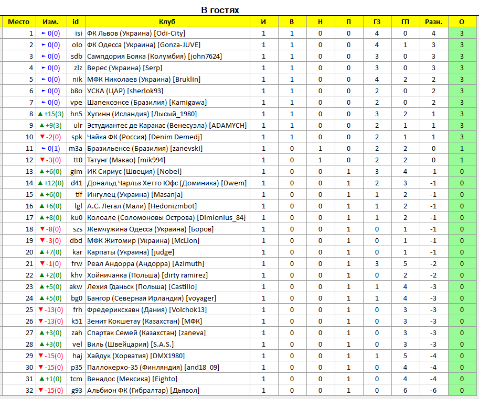This screenshot has height=399, width=479.
Task: Click the 'Место' column header
Action: [19, 21]
